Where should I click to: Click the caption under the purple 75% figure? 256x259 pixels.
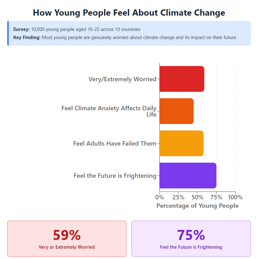pyautogui.click(x=191, y=247)
